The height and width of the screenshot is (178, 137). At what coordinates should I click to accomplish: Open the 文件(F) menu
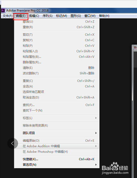tap(7, 16)
